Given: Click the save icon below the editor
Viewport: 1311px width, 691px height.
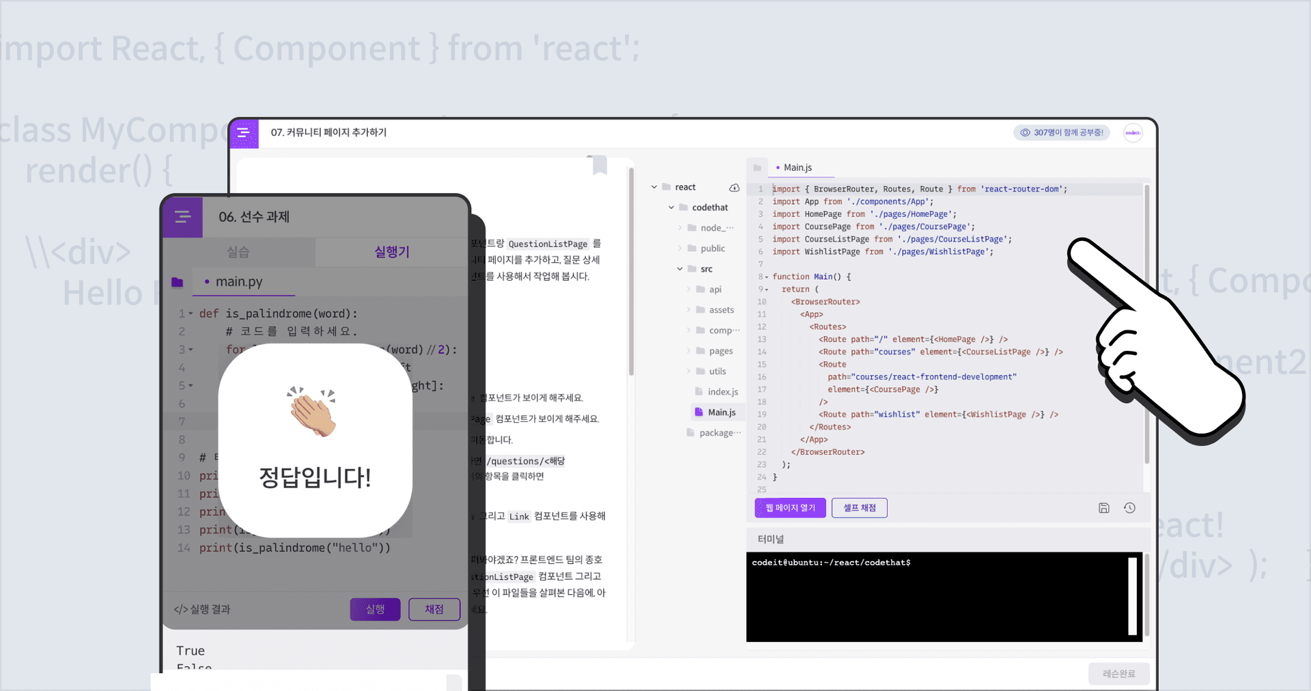Looking at the screenshot, I should (x=1103, y=508).
